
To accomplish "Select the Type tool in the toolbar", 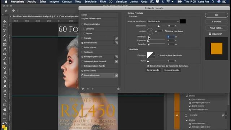I will pyautogui.click(x=5, y=96).
